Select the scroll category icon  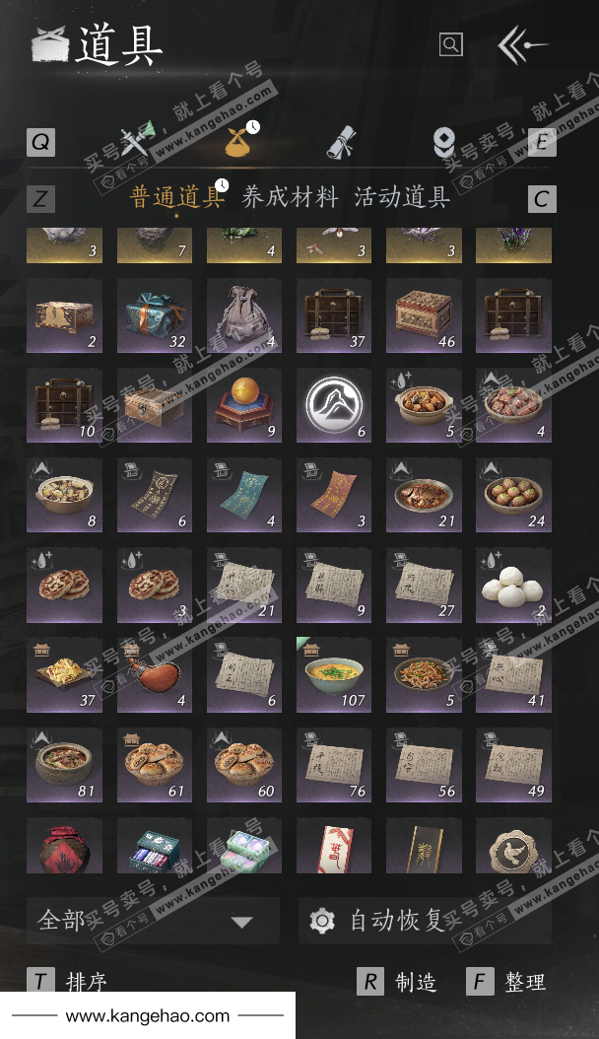pyautogui.click(x=341, y=141)
